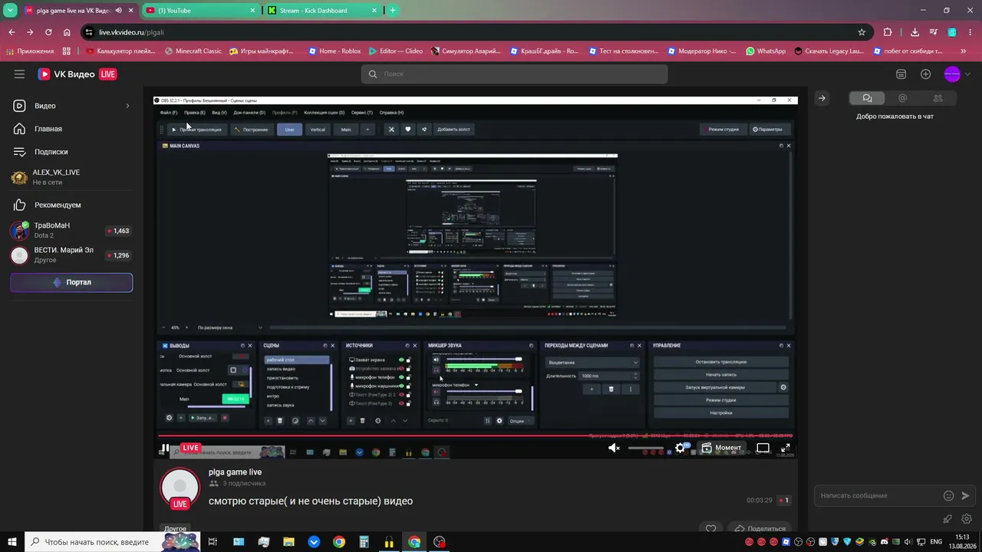This screenshot has width=982, height=552.
Task: Open the VK Видео hamburger menu
Action: [19, 74]
